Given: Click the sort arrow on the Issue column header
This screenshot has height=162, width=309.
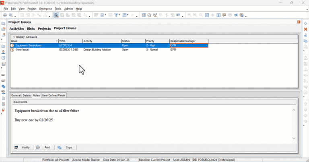Looking at the screenshot, I should point(57,41).
